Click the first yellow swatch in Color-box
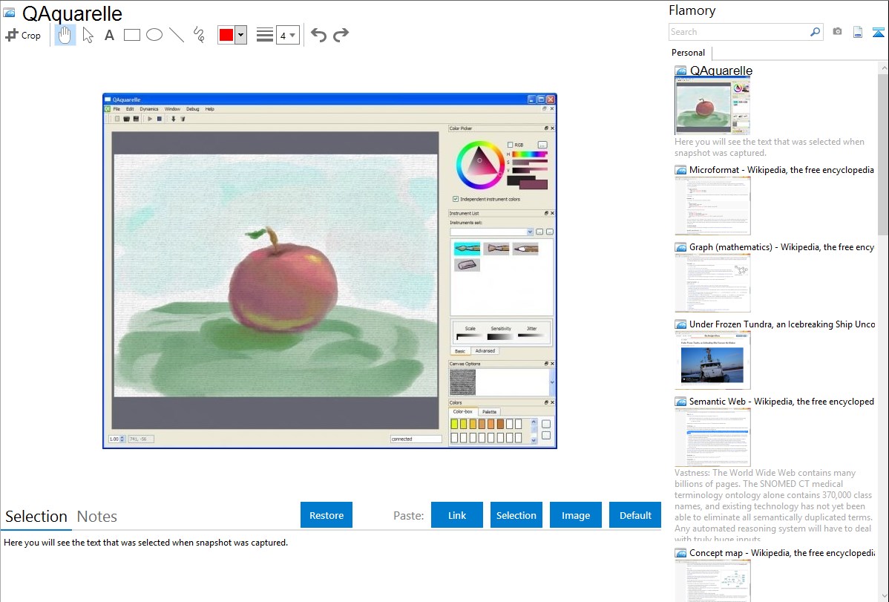Screen dimensions: 889x602 click(x=454, y=424)
